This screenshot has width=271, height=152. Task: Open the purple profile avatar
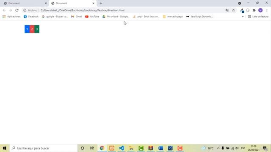[260, 10]
